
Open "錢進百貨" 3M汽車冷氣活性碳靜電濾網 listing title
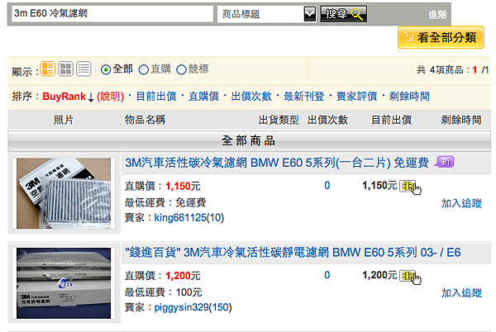pyautogui.click(x=293, y=253)
